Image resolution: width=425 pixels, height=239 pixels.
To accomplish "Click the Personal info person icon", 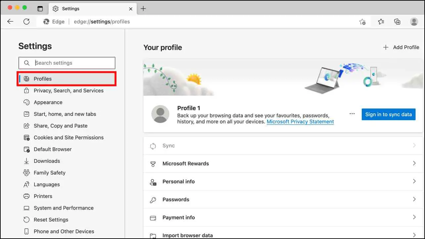I will point(153,182).
